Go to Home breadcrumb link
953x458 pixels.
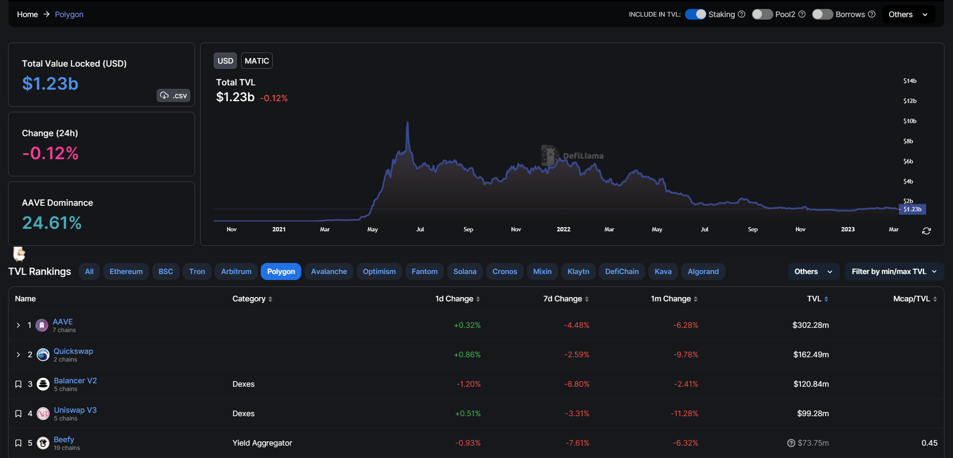(27, 15)
